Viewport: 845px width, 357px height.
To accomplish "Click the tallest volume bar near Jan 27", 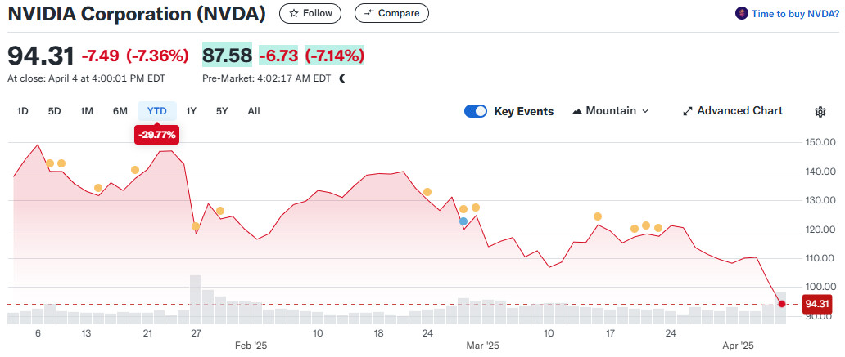I will [196, 300].
